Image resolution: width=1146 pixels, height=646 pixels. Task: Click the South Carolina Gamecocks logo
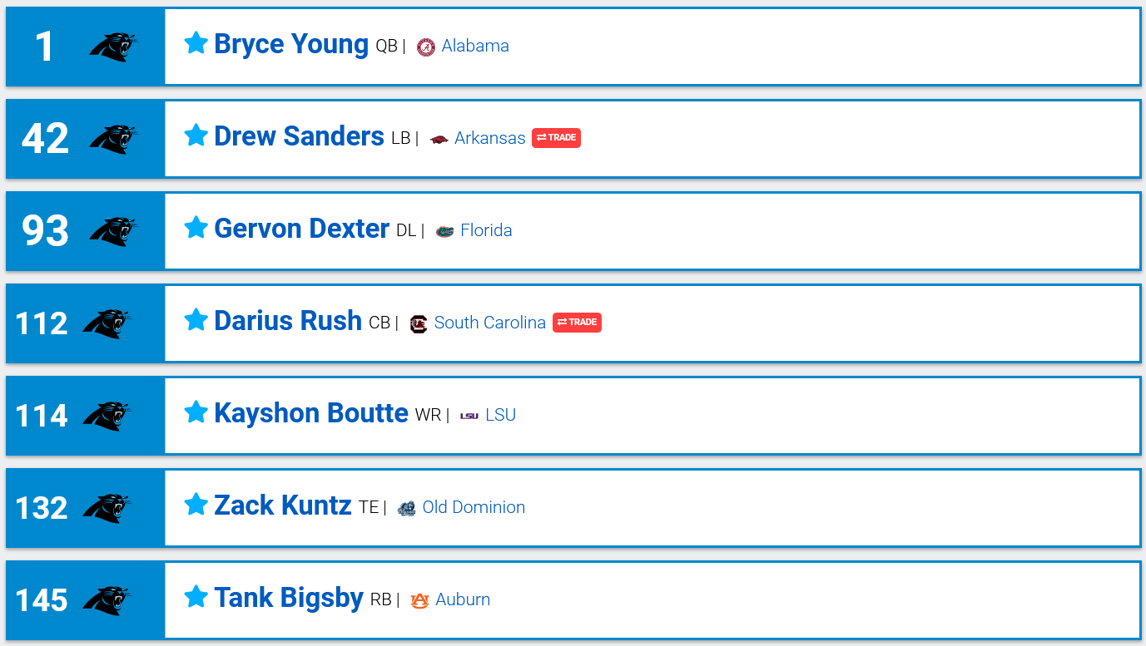pyautogui.click(x=419, y=323)
